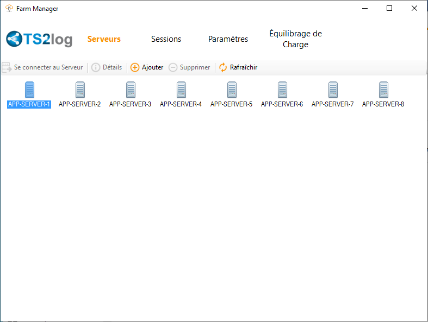Refresh the list with Rafraîchir
The height and width of the screenshot is (322, 428).
coord(238,67)
